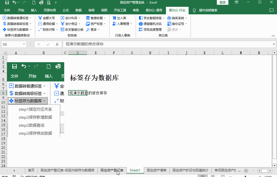Click vertical scrollbar down arrow

coord(274,166)
